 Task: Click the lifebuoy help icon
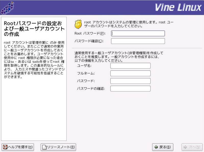(x=5, y=147)
